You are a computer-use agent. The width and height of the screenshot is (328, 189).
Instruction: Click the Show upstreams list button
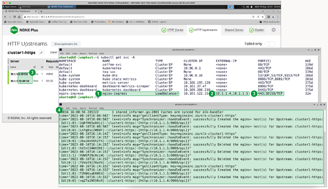pyautogui.click(x=66, y=44)
